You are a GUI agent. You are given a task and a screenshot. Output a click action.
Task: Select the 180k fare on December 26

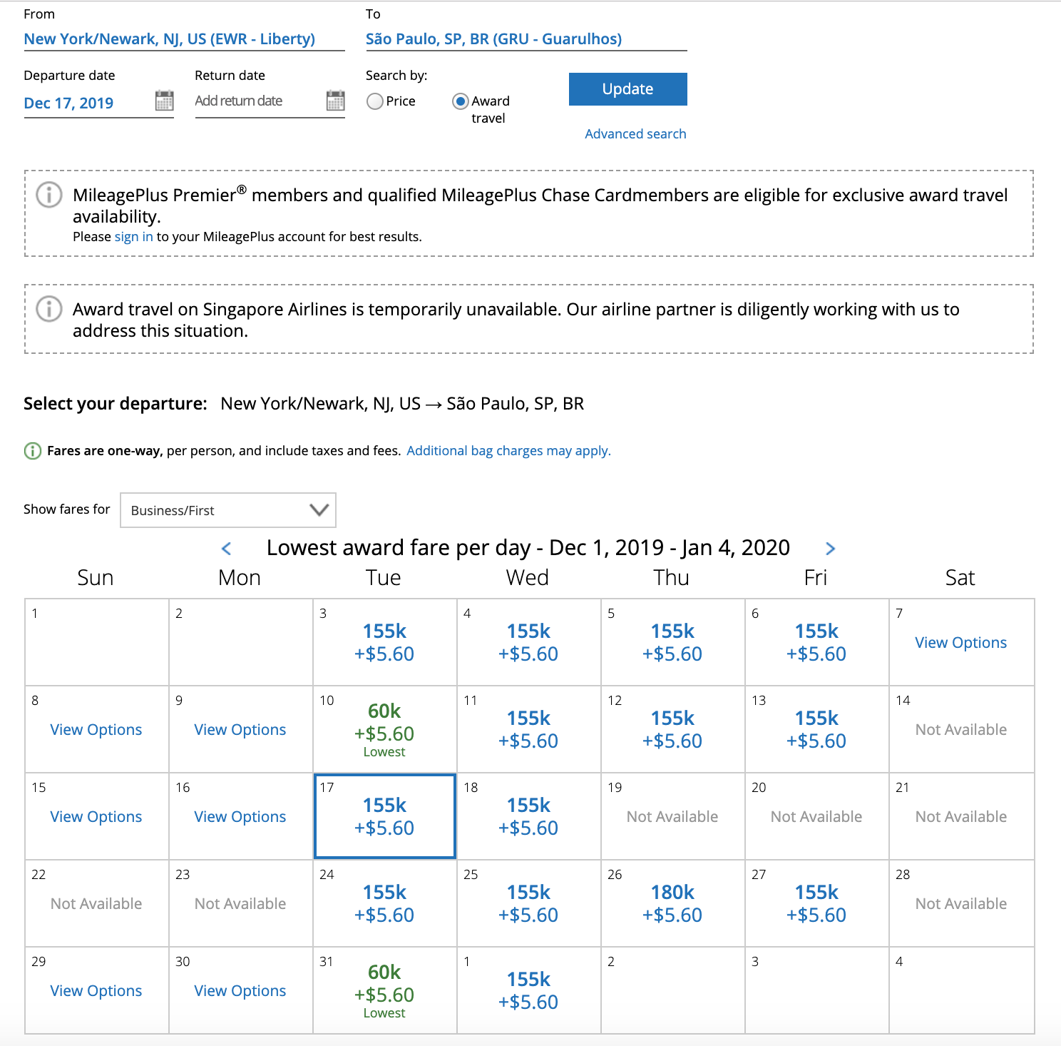coord(672,903)
